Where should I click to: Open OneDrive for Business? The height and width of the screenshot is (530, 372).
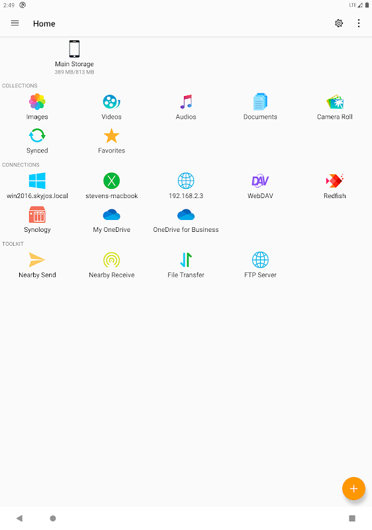pyautogui.click(x=186, y=220)
